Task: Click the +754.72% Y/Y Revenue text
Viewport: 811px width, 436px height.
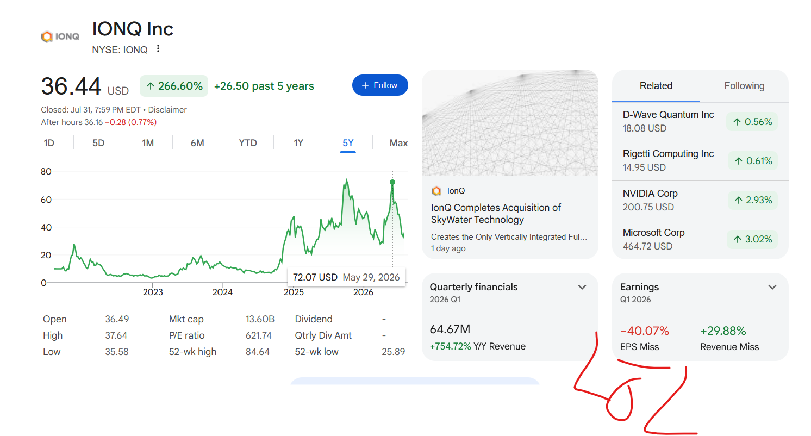Action: 478,346
